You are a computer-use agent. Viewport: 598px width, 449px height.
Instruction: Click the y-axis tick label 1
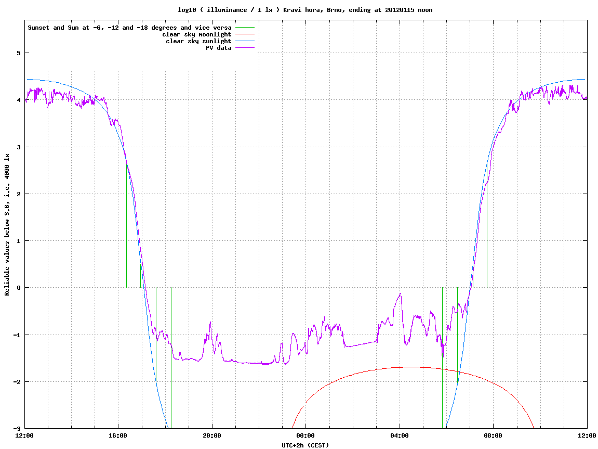click(x=18, y=241)
